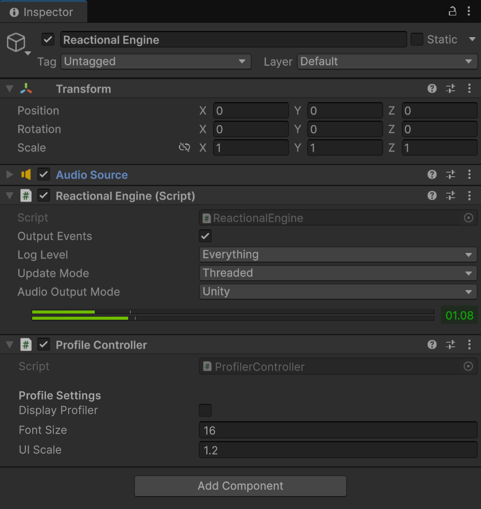Toggle the Audio Source component enabled checkbox
This screenshot has width=481, height=509.
point(44,175)
